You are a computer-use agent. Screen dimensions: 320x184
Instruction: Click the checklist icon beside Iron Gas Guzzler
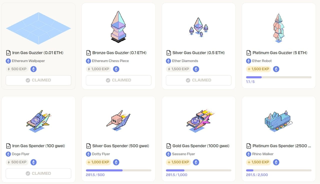[8, 53]
